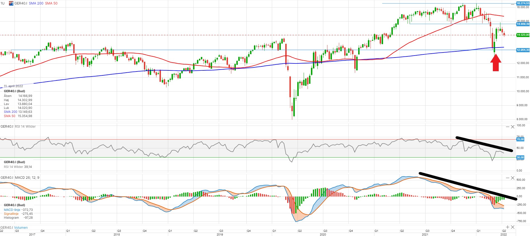Select the green 14.020,90 current price tag
The width and height of the screenshot is (530, 236).
(x=523, y=35)
